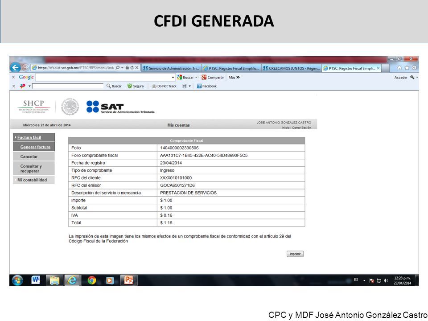
Task: Open Mi contabilidad menu
Action: (x=34, y=180)
